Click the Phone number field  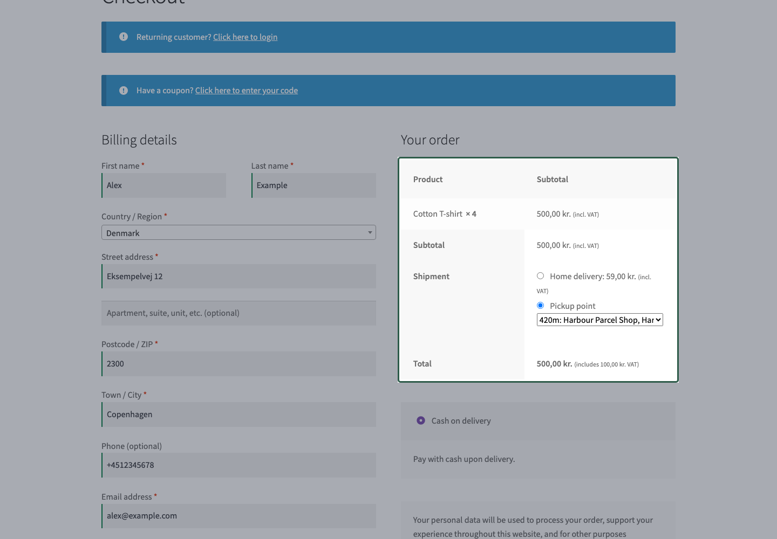click(238, 465)
